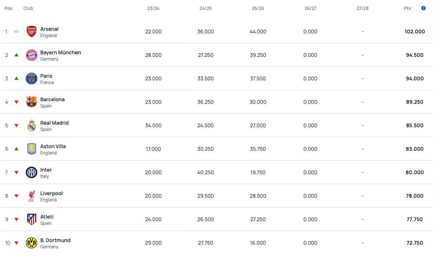Click the Liverpool club crest

[32, 196]
